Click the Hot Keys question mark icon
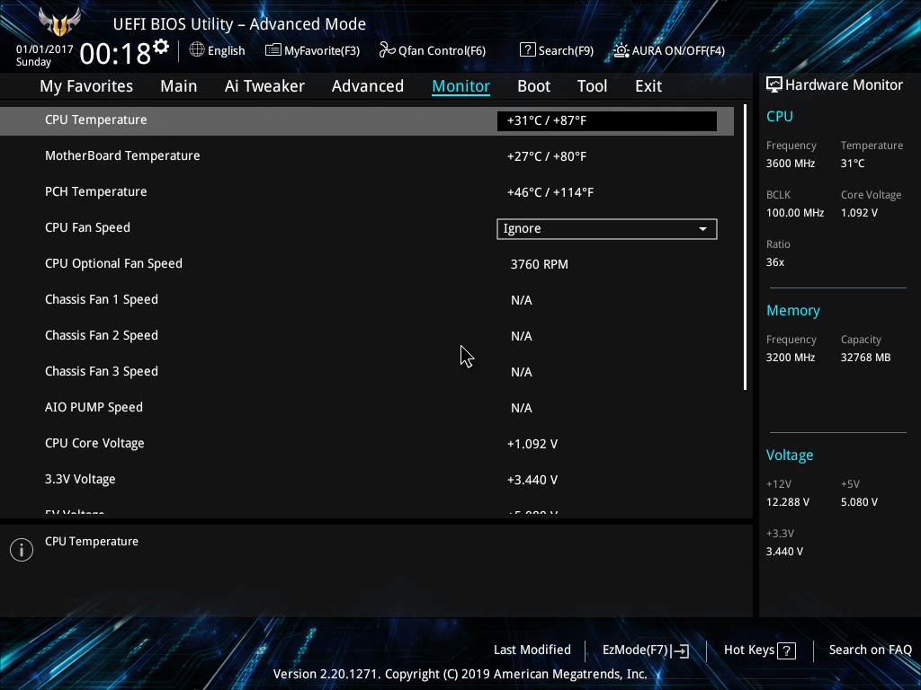Viewport: 921px width, 690px height. point(786,650)
